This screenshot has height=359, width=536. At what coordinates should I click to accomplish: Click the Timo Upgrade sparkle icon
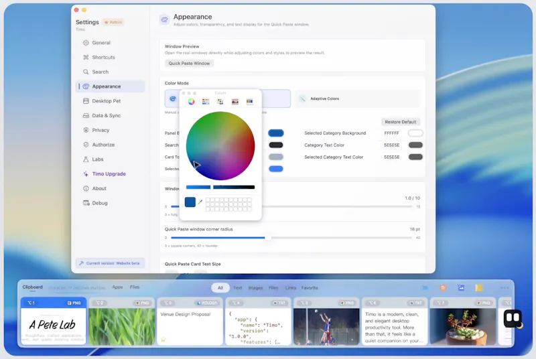[86, 174]
